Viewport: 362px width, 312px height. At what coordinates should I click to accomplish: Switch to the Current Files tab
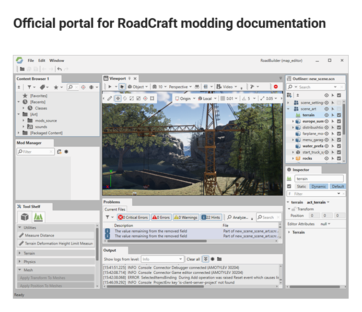tap(115, 209)
